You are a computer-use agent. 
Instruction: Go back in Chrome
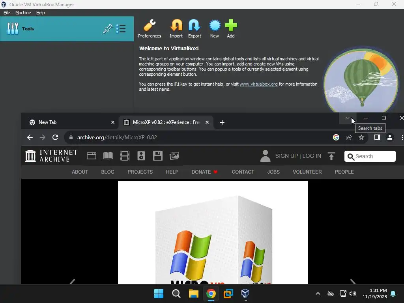[30, 137]
